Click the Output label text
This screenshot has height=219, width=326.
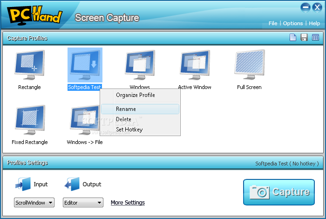click(92, 184)
